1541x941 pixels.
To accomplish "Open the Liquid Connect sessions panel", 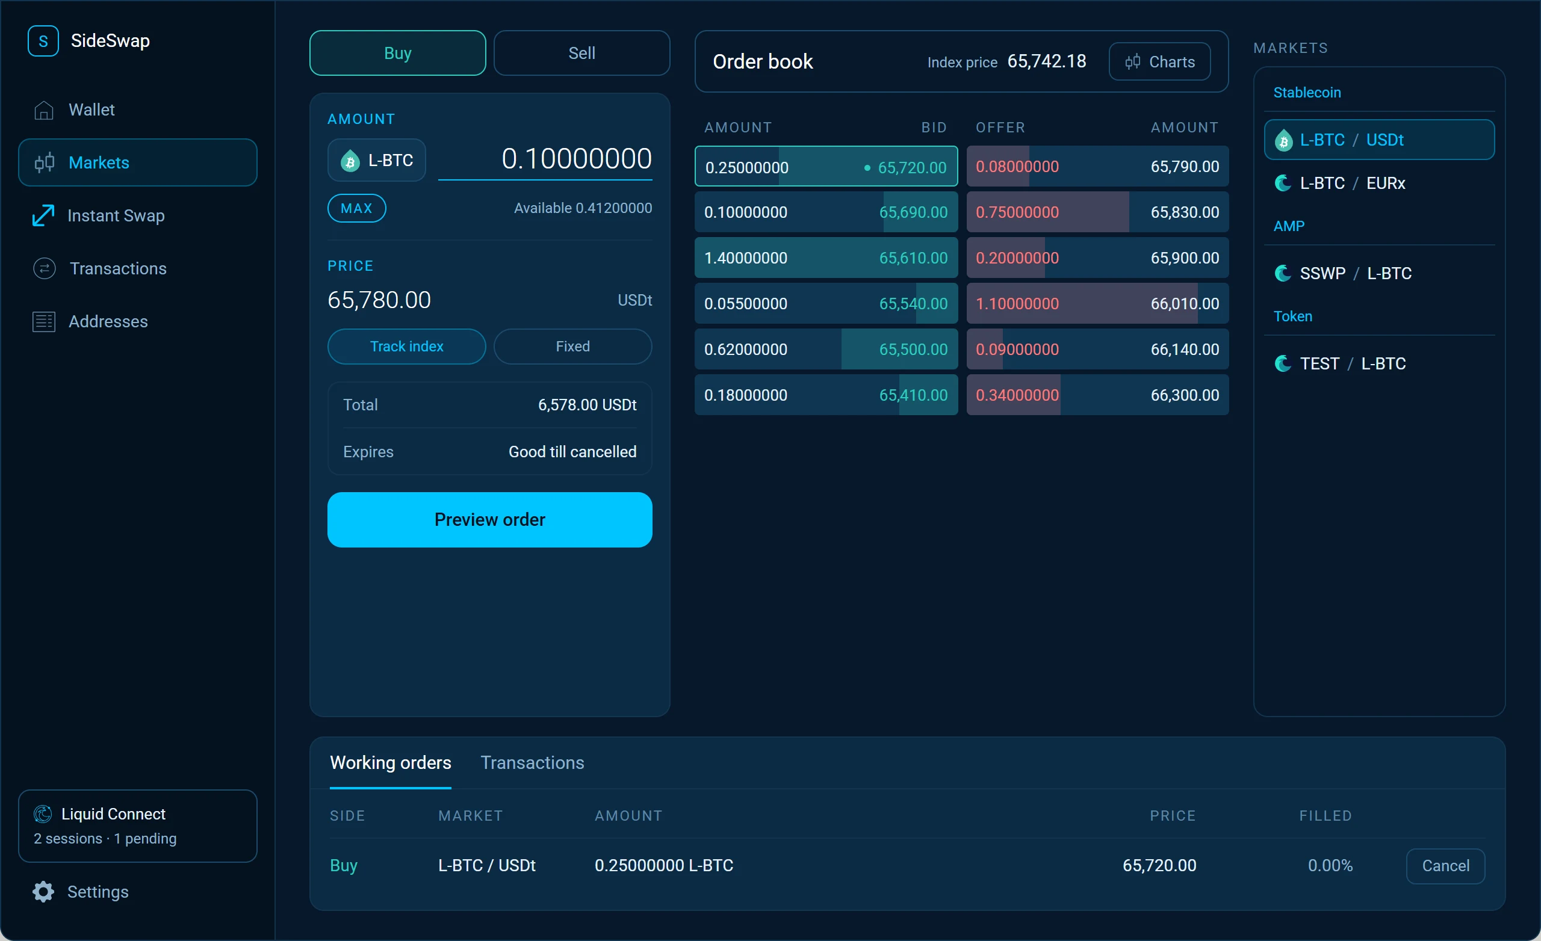I will click(x=138, y=826).
